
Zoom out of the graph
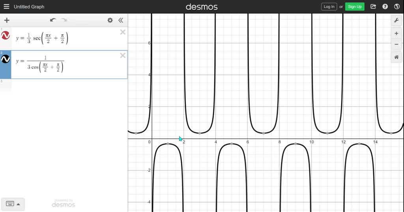pos(397,44)
